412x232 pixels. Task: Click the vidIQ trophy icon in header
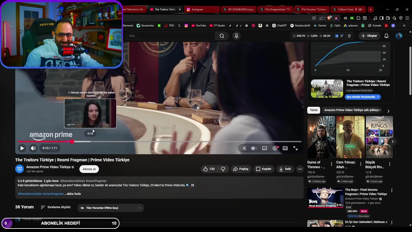coord(349,36)
